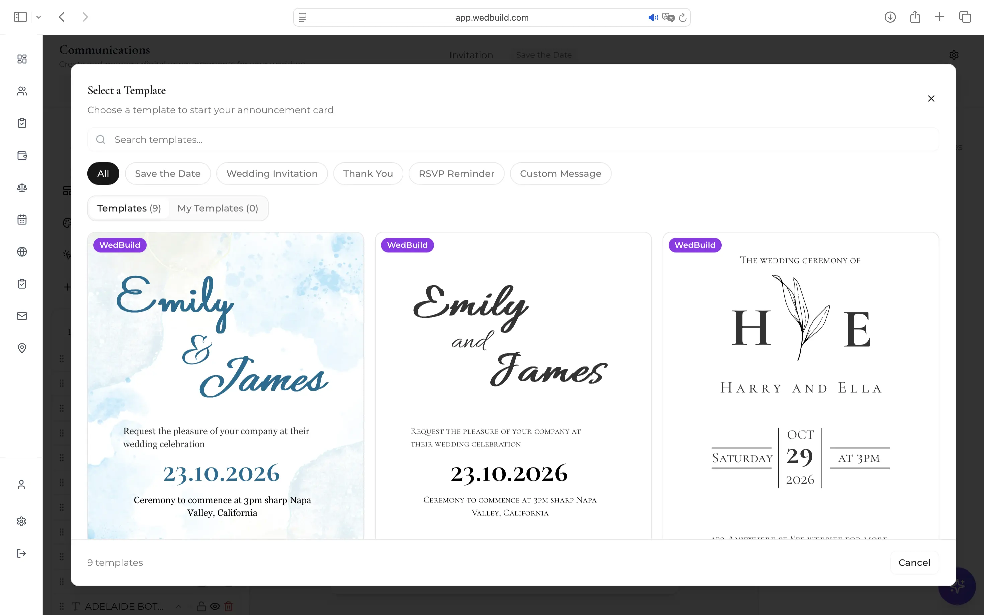Toggle the browser sidebar panel icon

click(20, 17)
